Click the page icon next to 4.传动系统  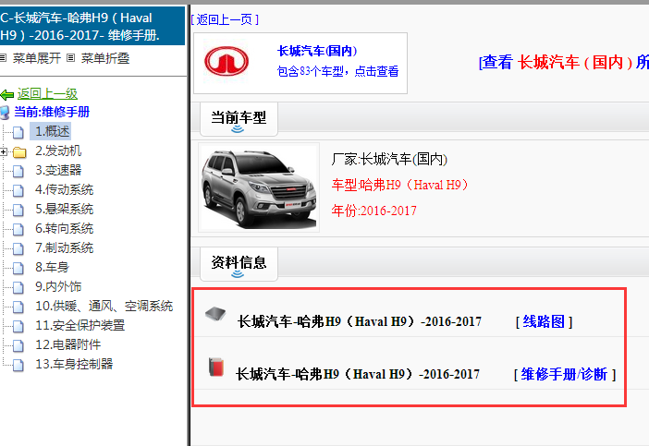click(x=18, y=190)
